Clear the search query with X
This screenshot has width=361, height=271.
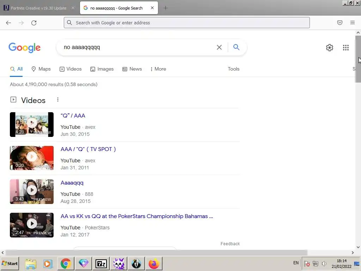[219, 47]
